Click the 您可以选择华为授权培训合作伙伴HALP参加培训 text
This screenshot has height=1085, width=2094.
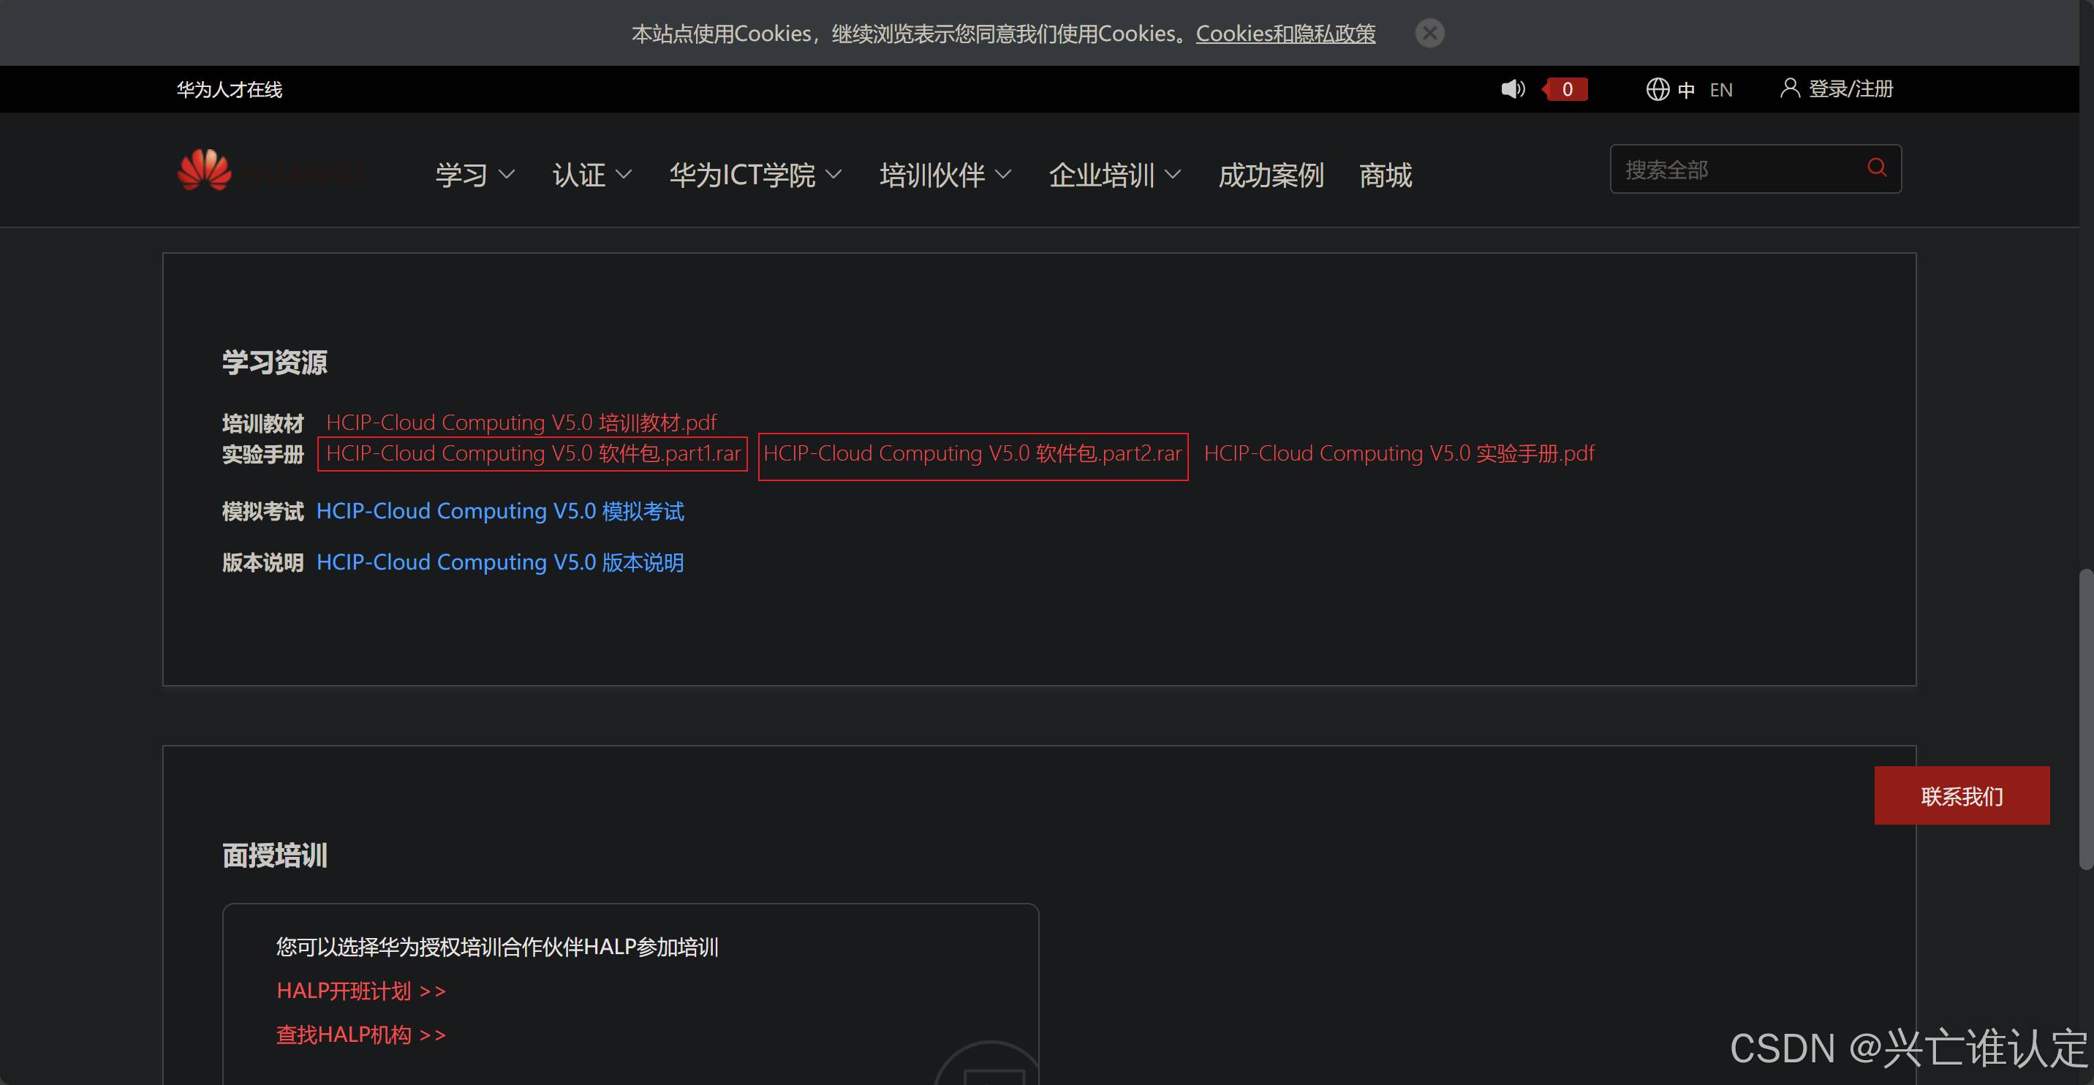[x=497, y=947]
